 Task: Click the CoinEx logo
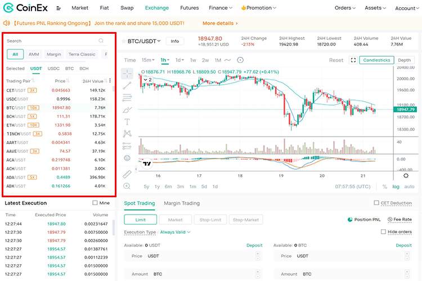pos(25,8)
